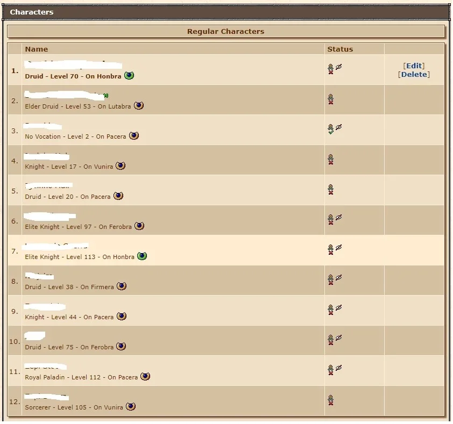Click the world icon beside Knight Level 44 Pacera

tap(122, 317)
